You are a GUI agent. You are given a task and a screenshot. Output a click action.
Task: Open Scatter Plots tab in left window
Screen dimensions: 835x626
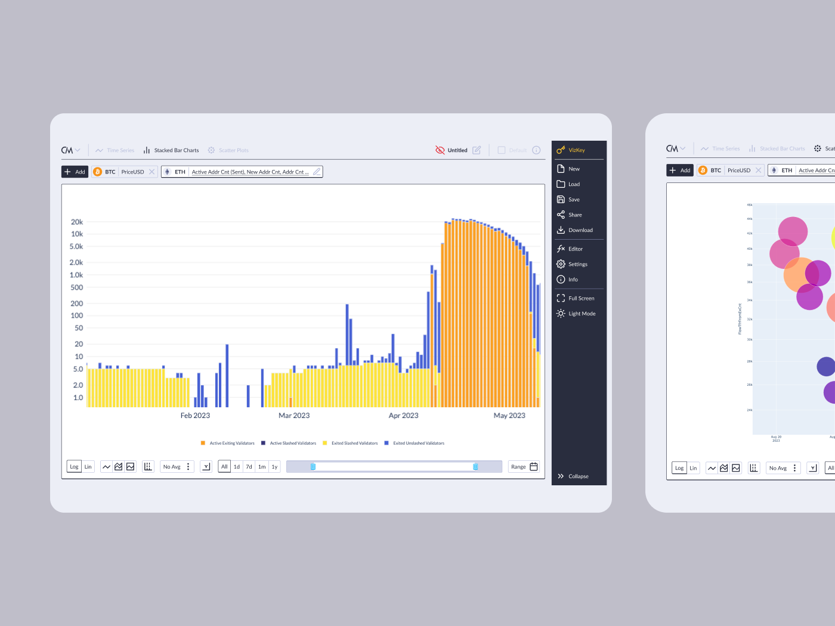pyautogui.click(x=228, y=150)
